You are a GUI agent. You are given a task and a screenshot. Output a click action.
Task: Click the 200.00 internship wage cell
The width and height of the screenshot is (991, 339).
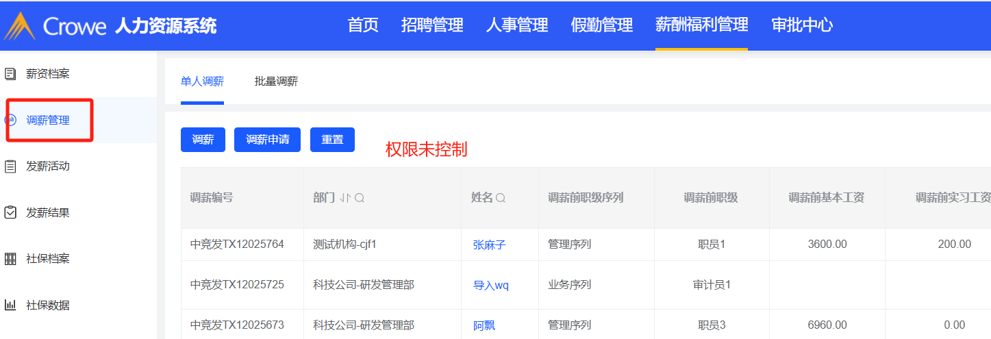[x=954, y=244]
